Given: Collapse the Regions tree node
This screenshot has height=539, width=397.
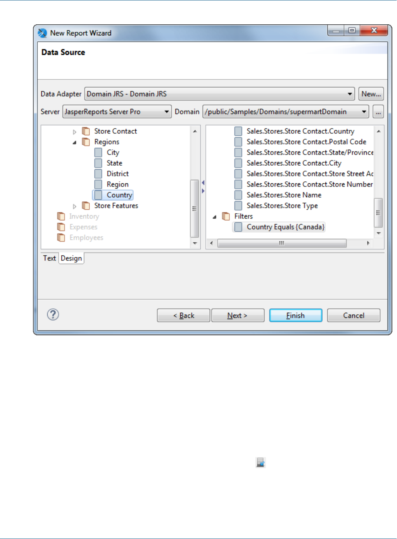Looking at the screenshot, I should tap(74, 142).
